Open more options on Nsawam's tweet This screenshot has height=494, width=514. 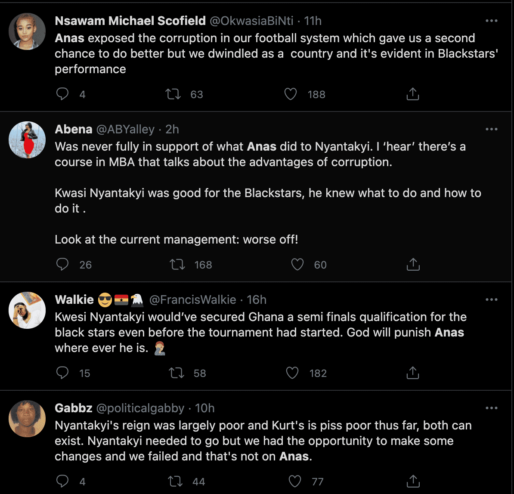pos(491,21)
